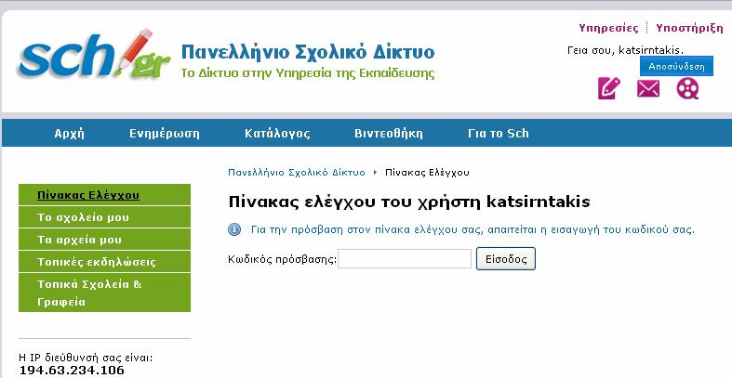The image size is (732, 378).
Task: Open Τα αρχεία μου in the sidebar
Action: 104,240
